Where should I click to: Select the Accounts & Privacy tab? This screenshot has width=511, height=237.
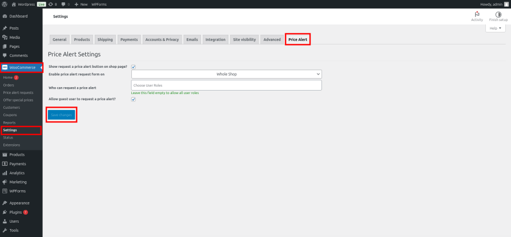tap(162, 40)
